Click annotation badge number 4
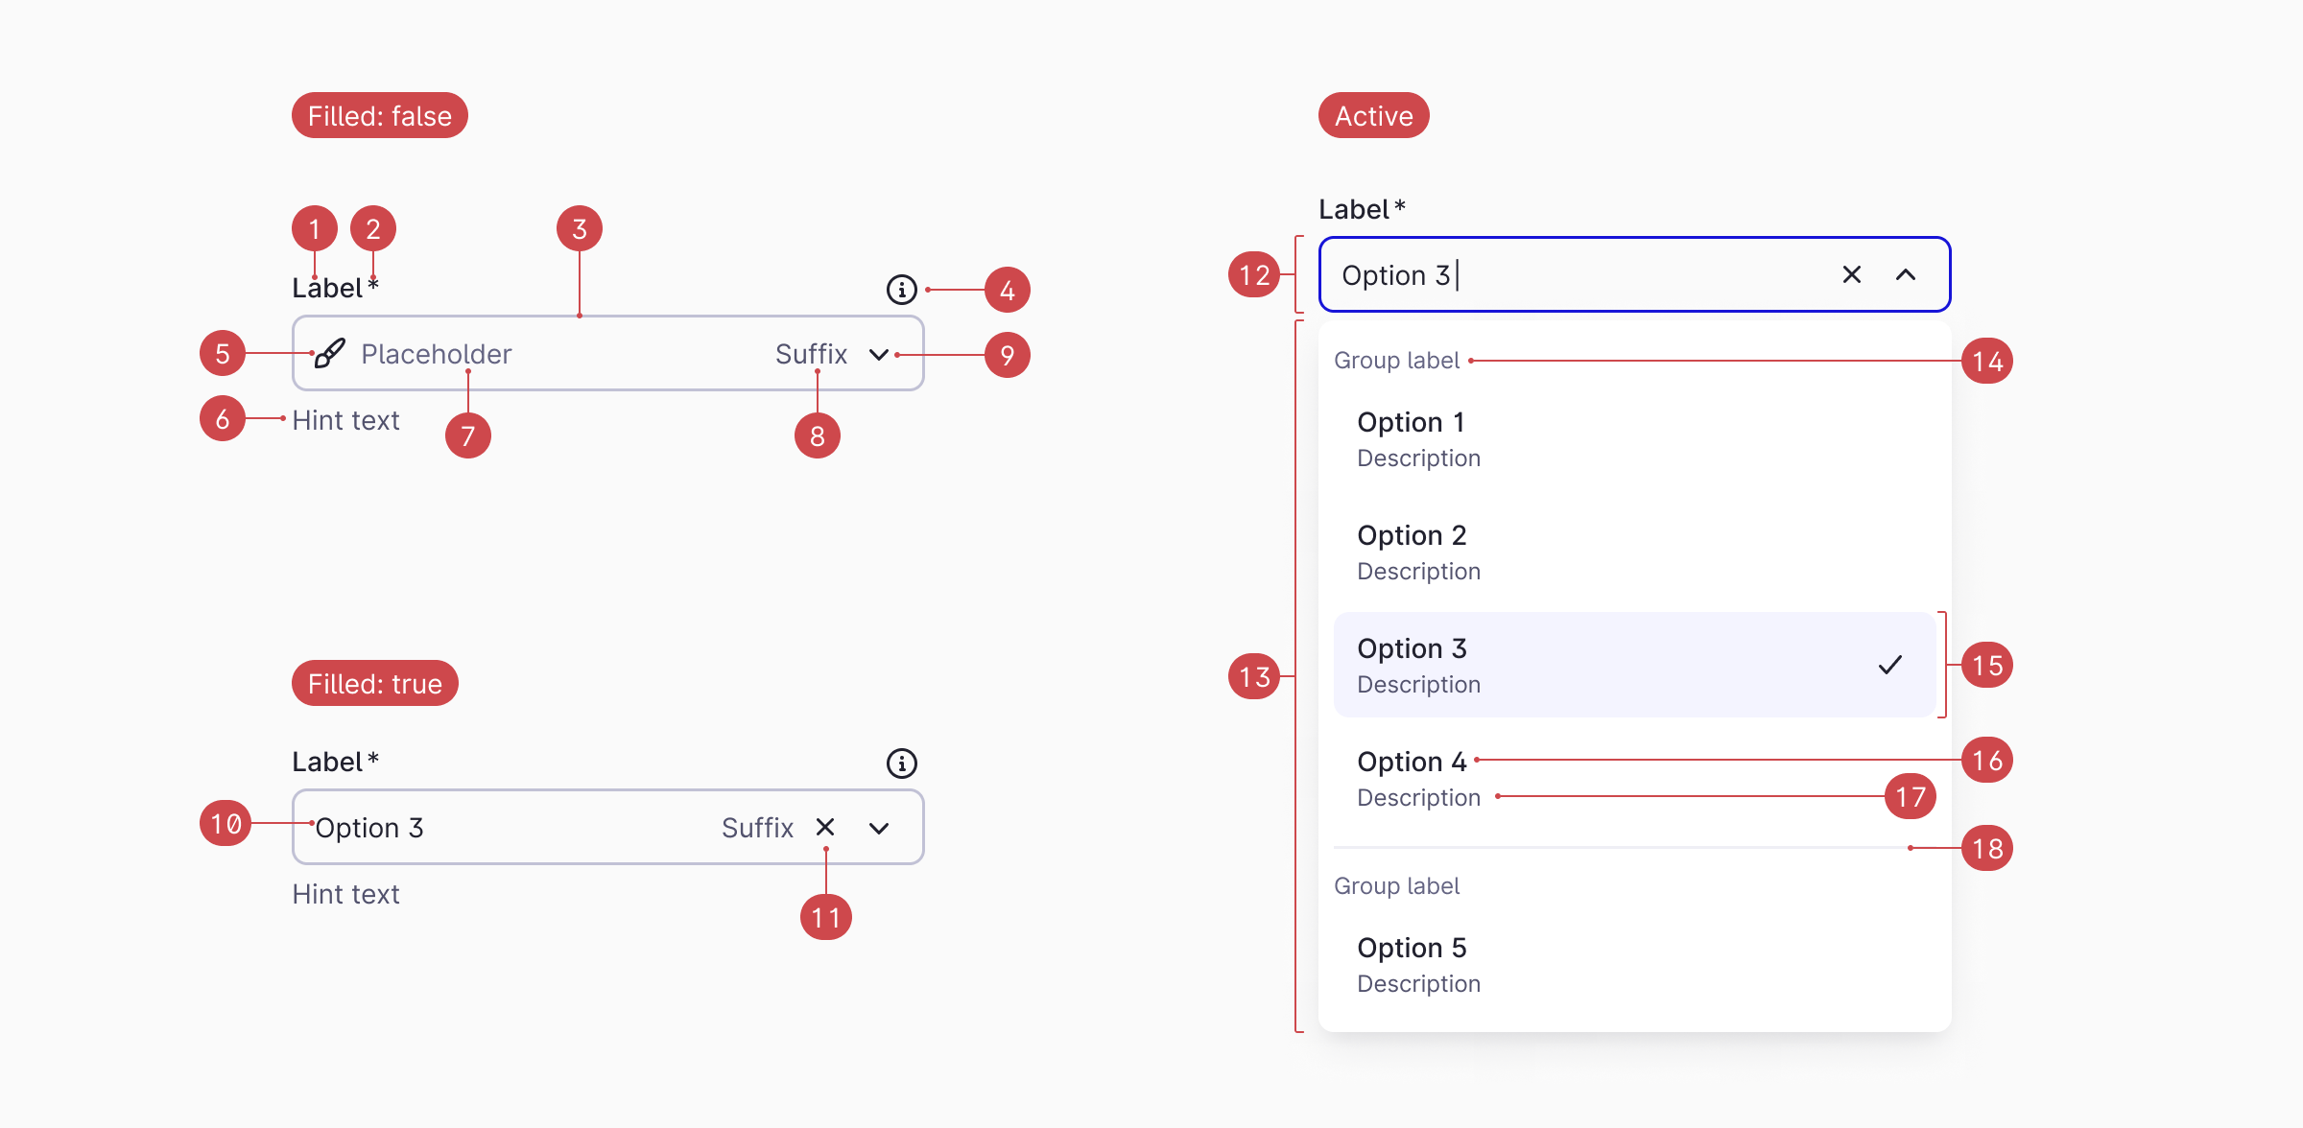The image size is (2303, 1128). tap(1007, 290)
